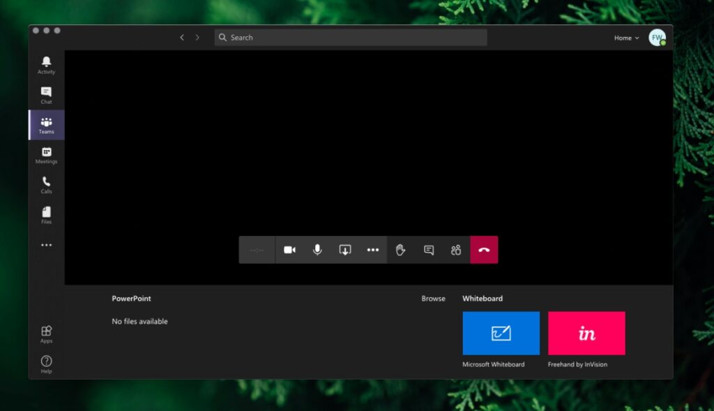Screen dimensions: 714x411
Task: Go forward with the right arrow
Action: coord(197,38)
